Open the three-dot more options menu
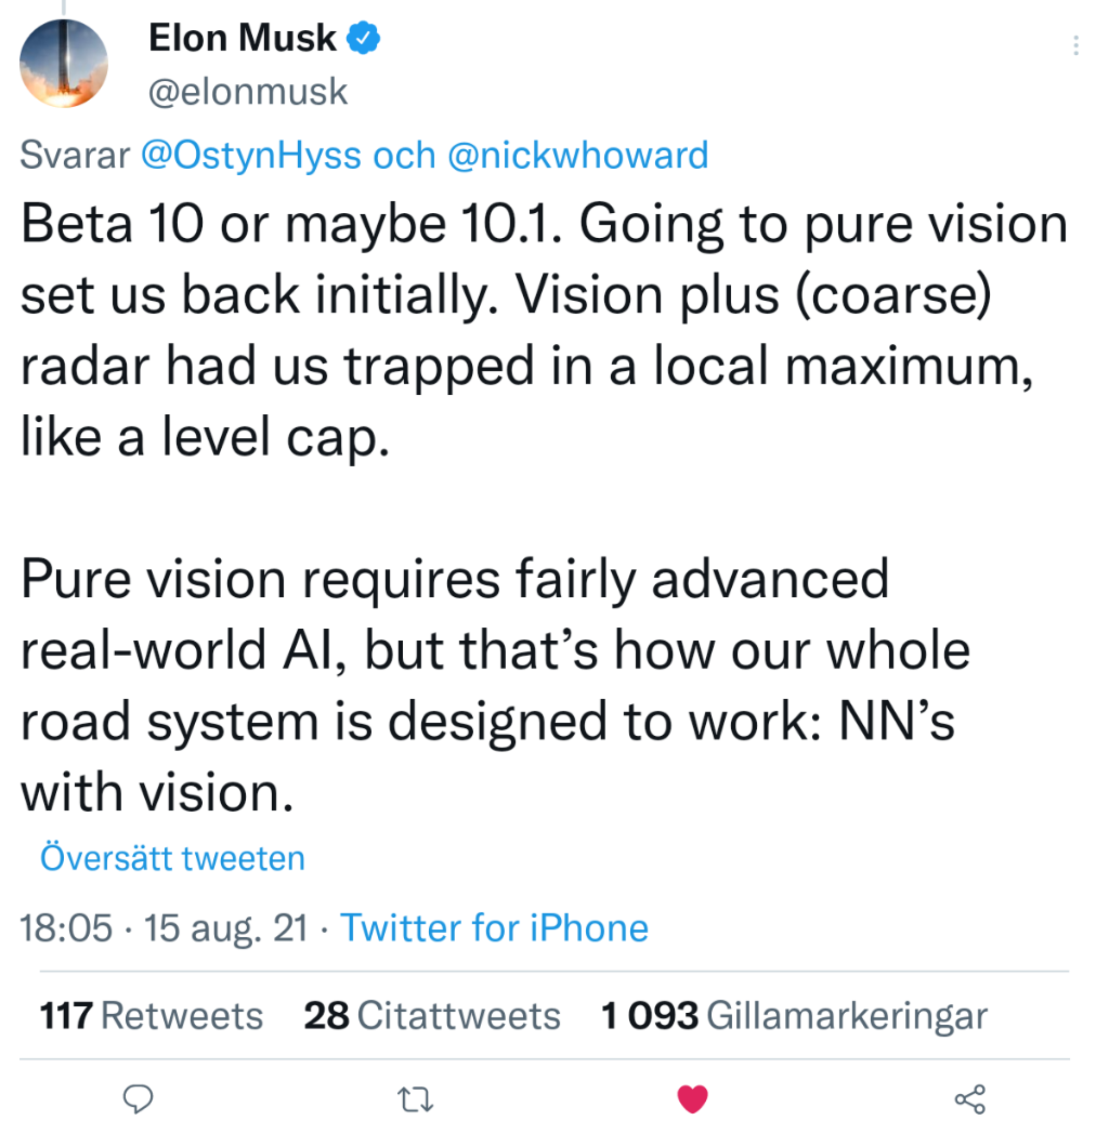The image size is (1109, 1132). (1076, 45)
